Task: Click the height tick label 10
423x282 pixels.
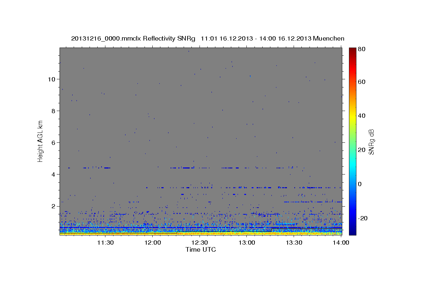Action: coord(51,79)
